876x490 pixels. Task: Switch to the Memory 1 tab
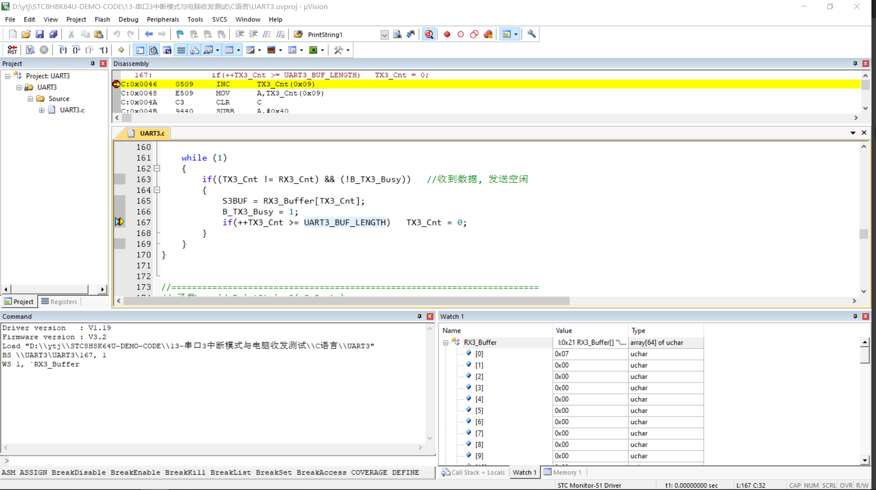point(563,472)
